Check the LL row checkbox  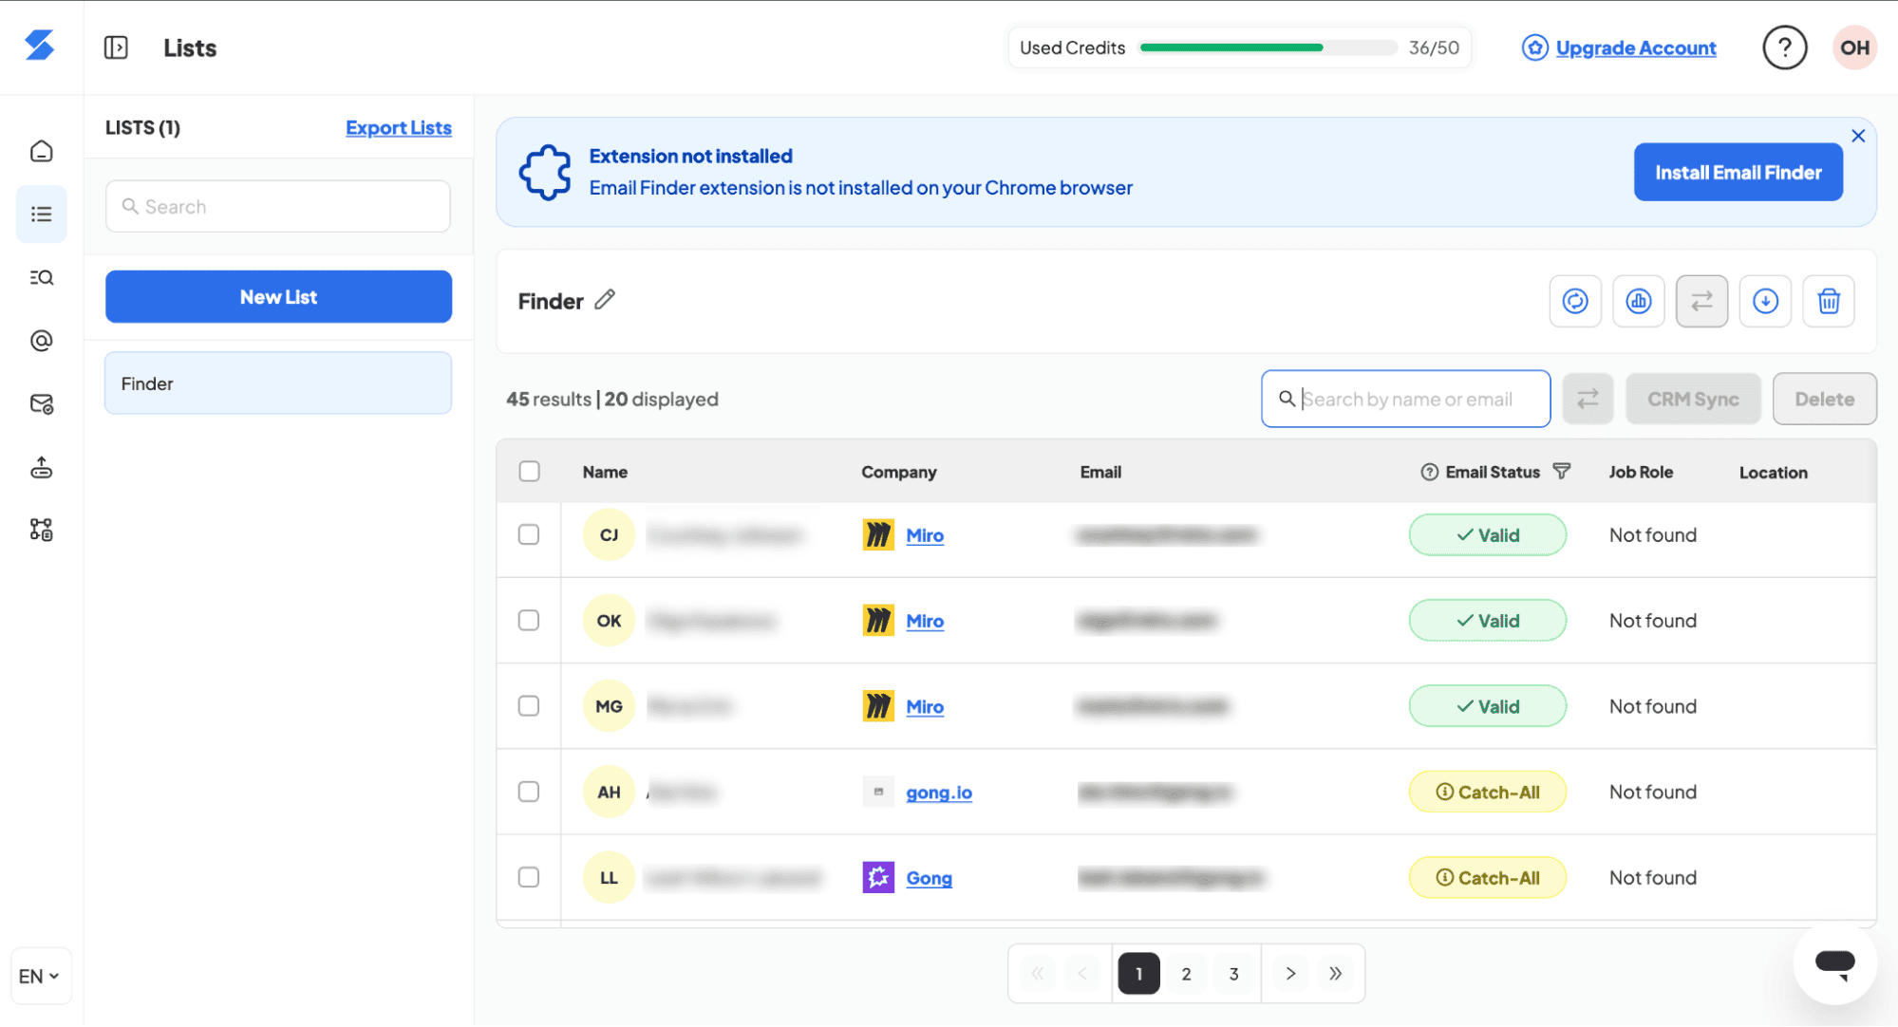tap(529, 876)
